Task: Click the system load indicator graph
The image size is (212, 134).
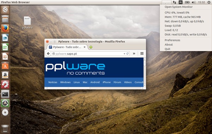Action: 166,2
